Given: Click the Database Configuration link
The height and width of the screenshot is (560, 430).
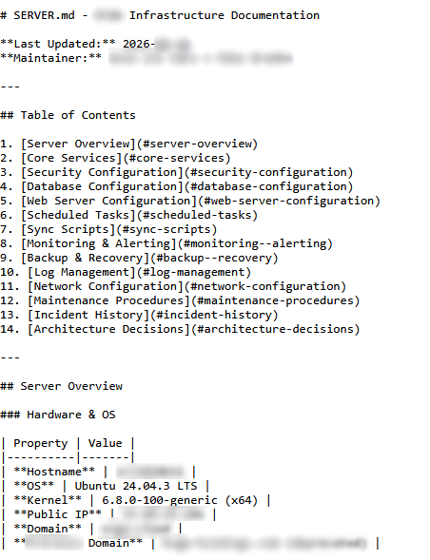Looking at the screenshot, I should 187,186.
